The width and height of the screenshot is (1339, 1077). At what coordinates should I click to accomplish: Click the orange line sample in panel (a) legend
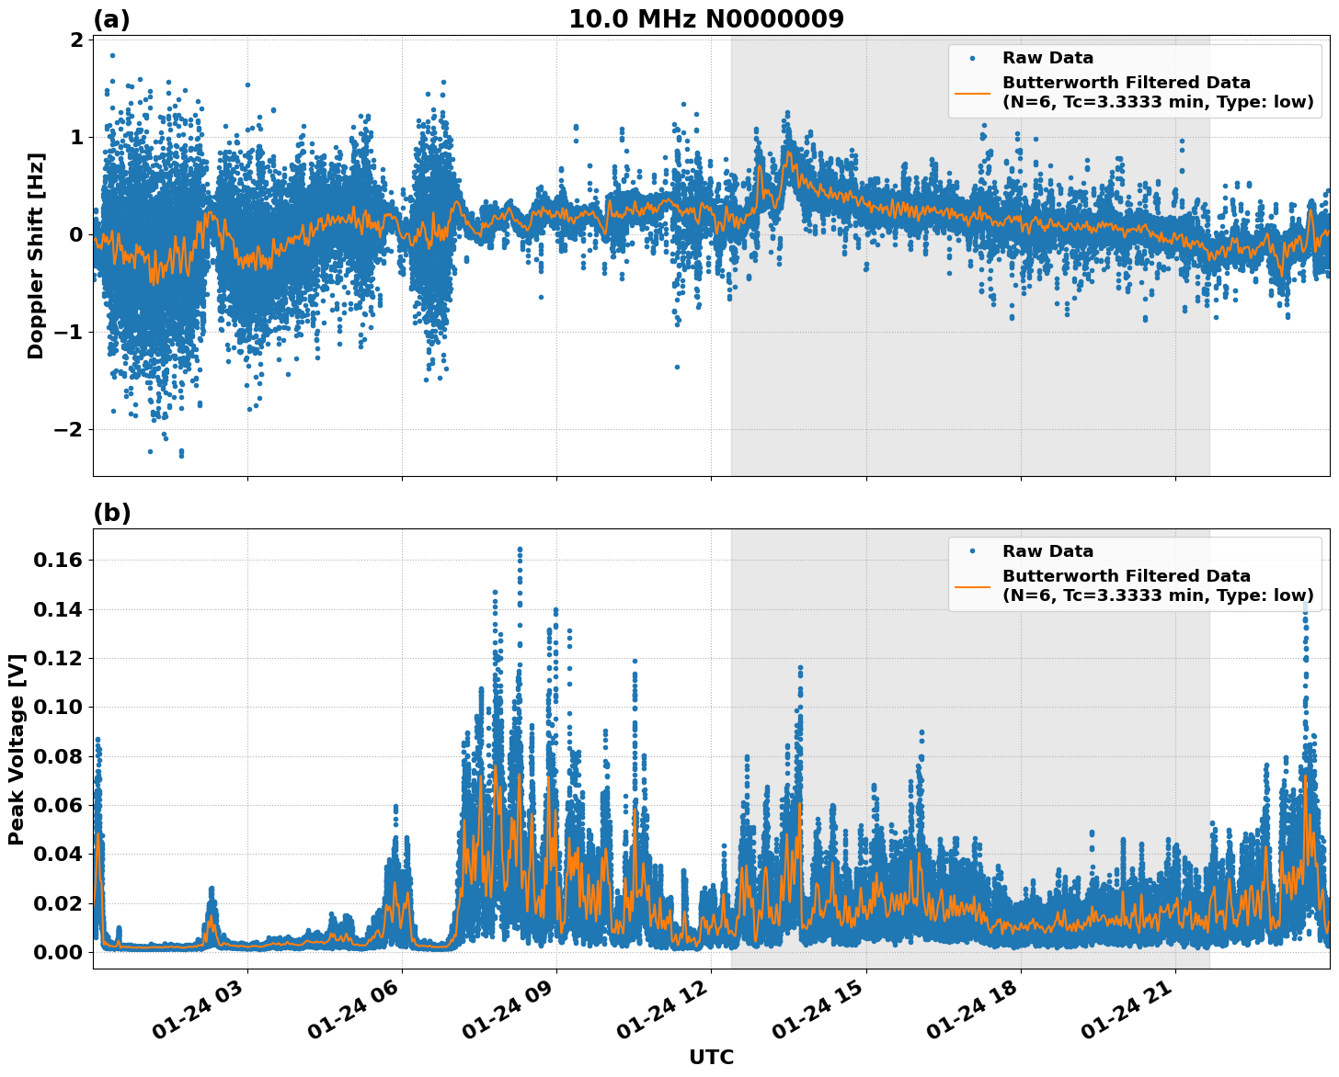point(972,93)
